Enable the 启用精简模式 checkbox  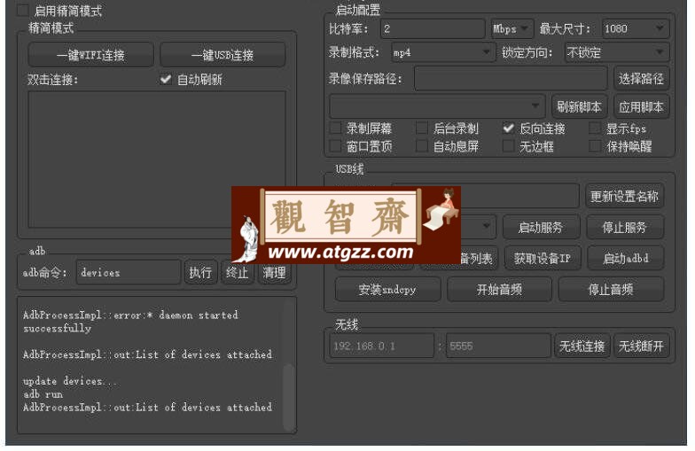pyautogui.click(x=23, y=11)
